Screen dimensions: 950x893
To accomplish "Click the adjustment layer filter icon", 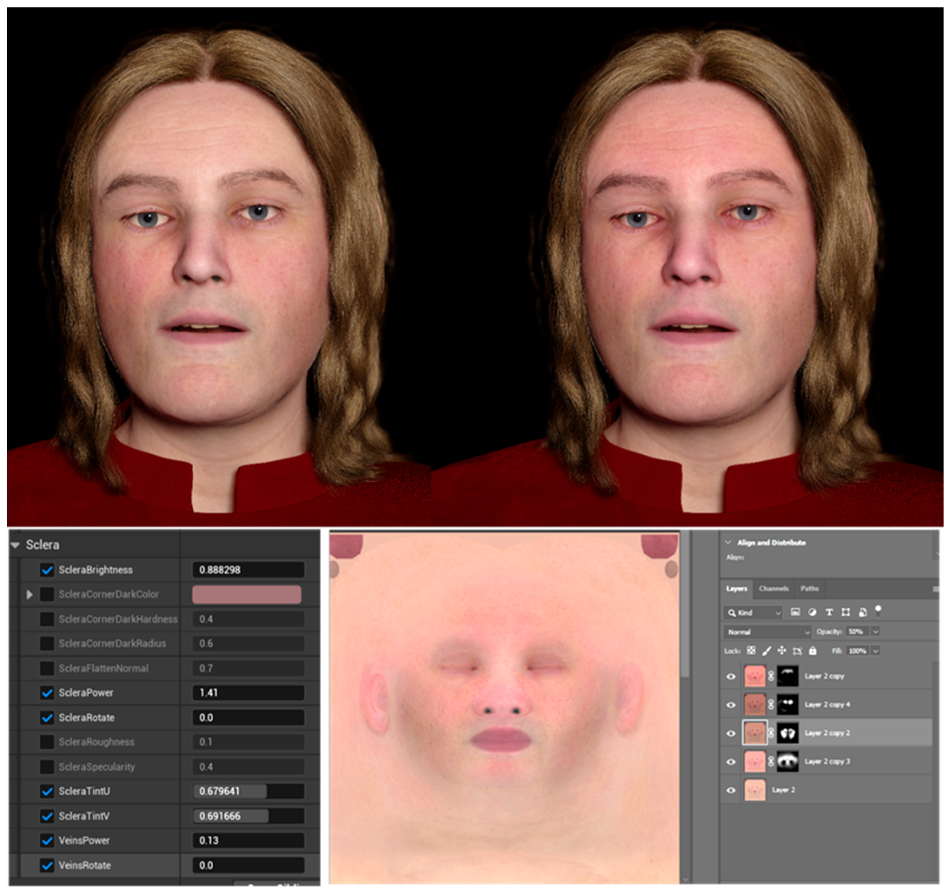I will tap(812, 612).
